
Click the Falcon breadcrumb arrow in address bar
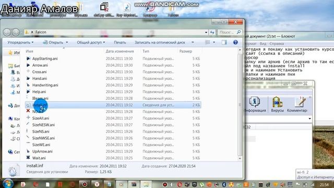32,32
